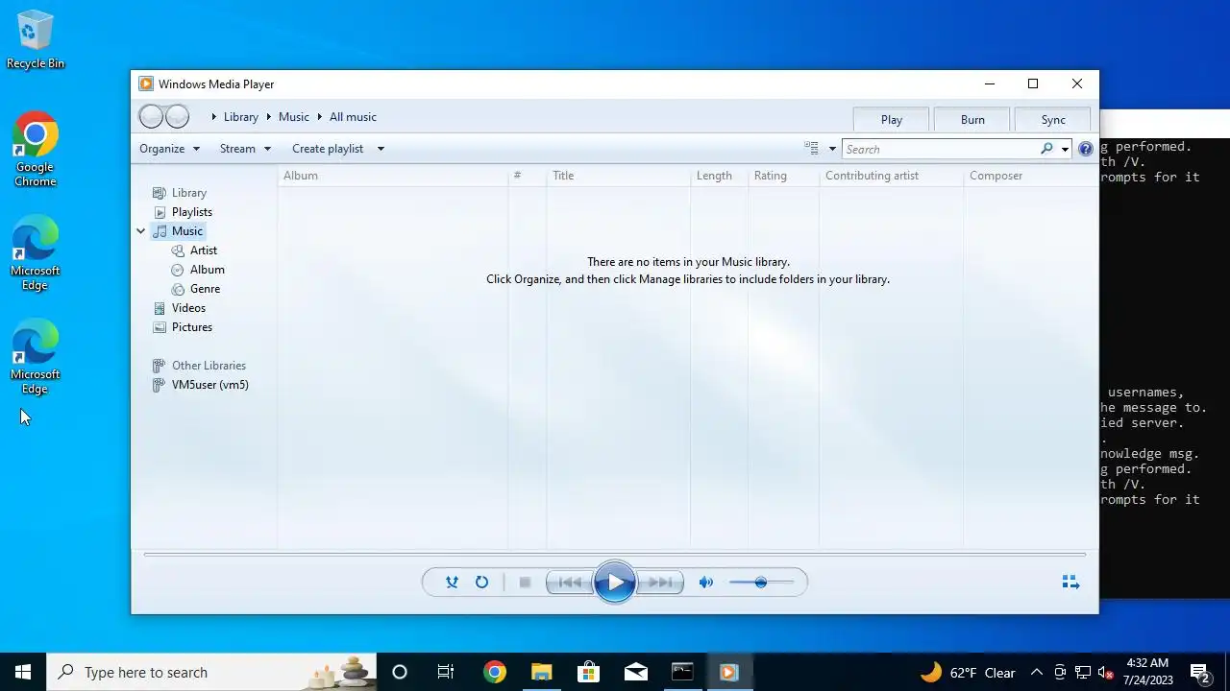Screen dimensions: 1230x691
Task: Open the Library breadcrumb
Action: pyautogui.click(x=240, y=117)
